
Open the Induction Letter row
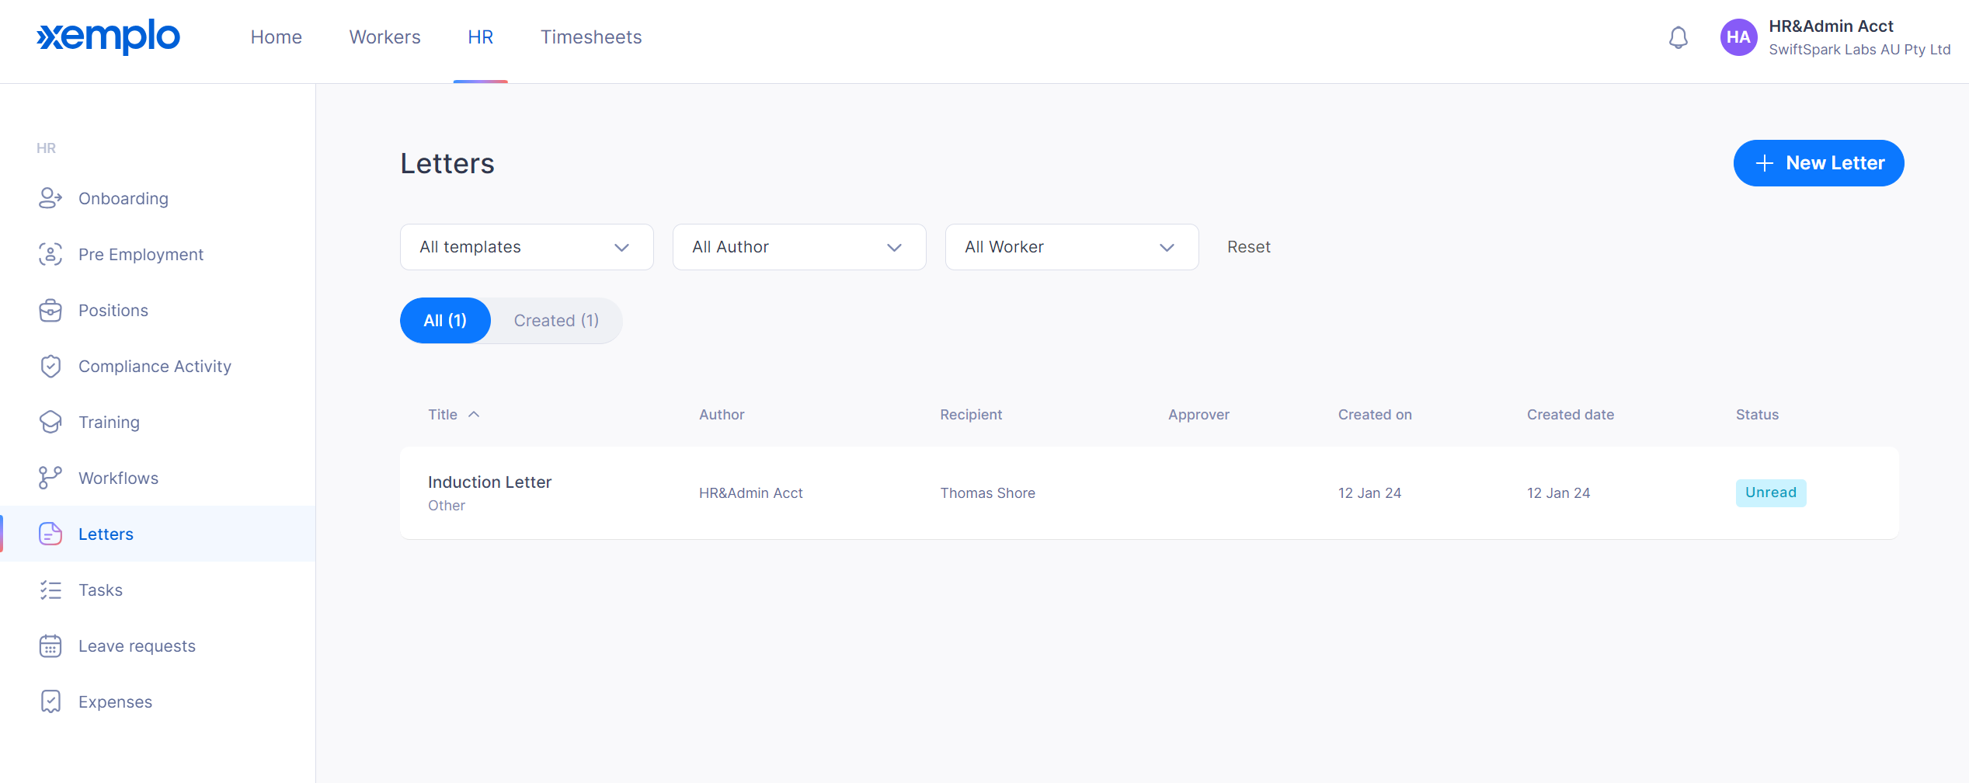tap(1150, 492)
